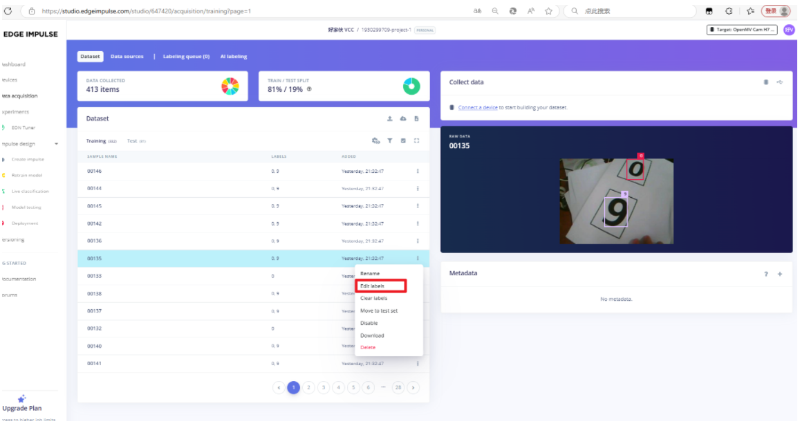
Task: Refresh the browser page
Action: pyautogui.click(x=8, y=10)
